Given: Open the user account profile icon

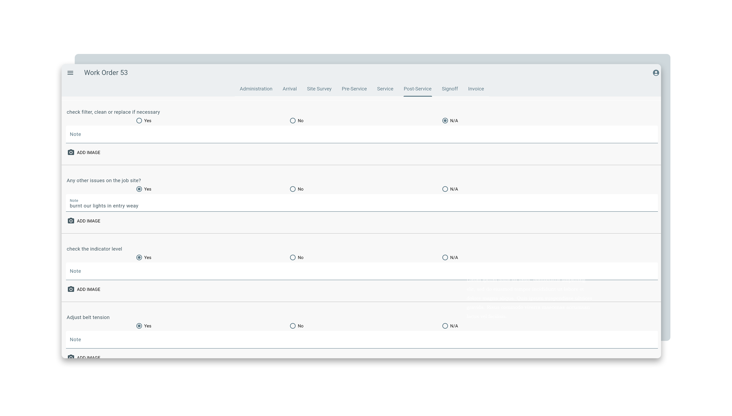Looking at the screenshot, I should tap(656, 73).
